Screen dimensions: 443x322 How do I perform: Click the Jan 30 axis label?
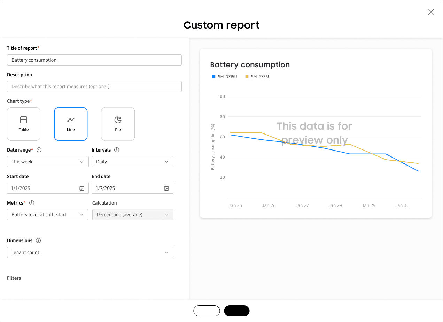[402, 205]
